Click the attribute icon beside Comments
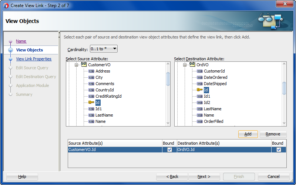The image size is (296, 185). [91, 84]
